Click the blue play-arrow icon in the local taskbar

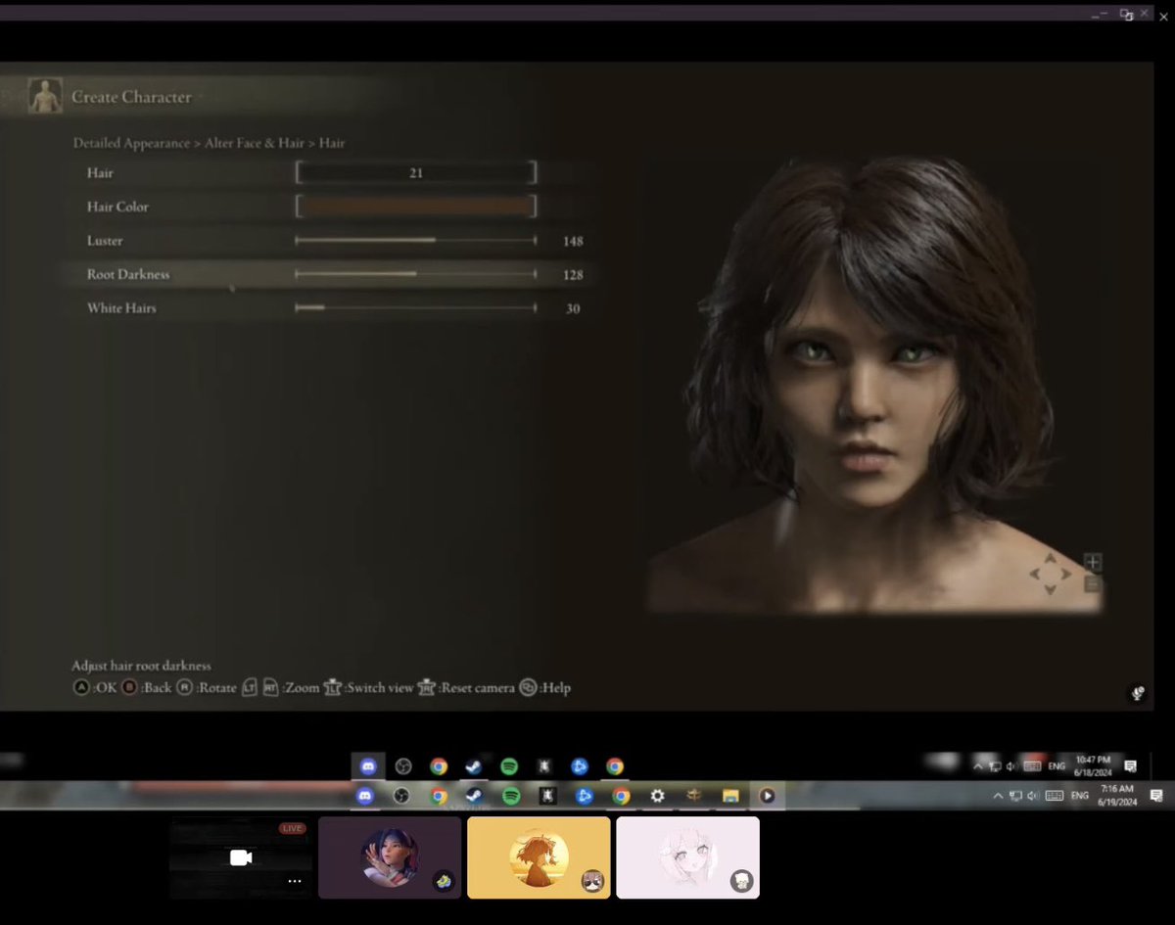(x=585, y=796)
